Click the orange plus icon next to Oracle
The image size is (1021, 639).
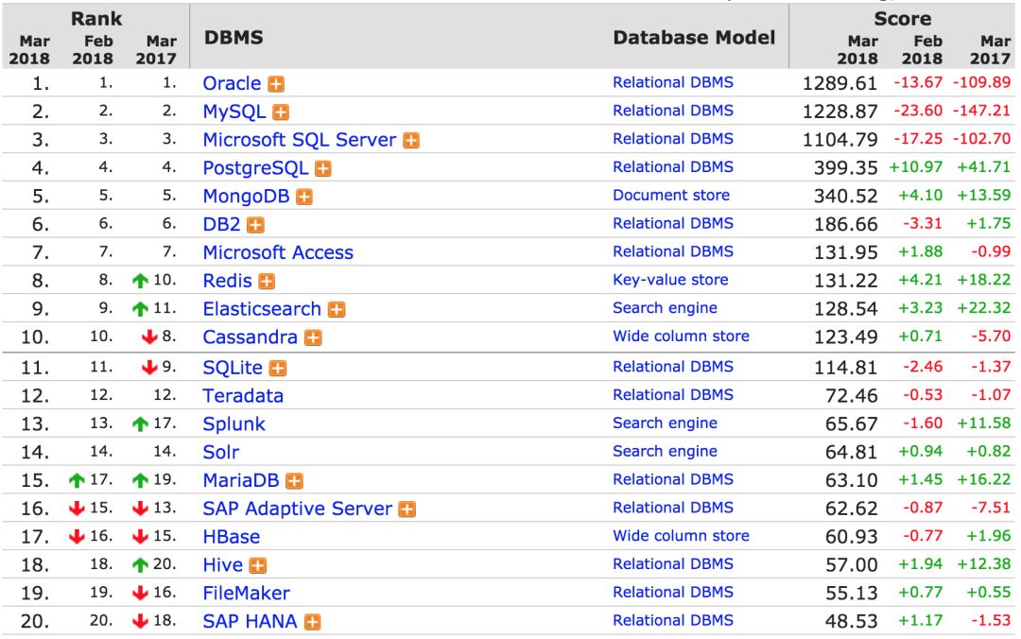(x=276, y=84)
